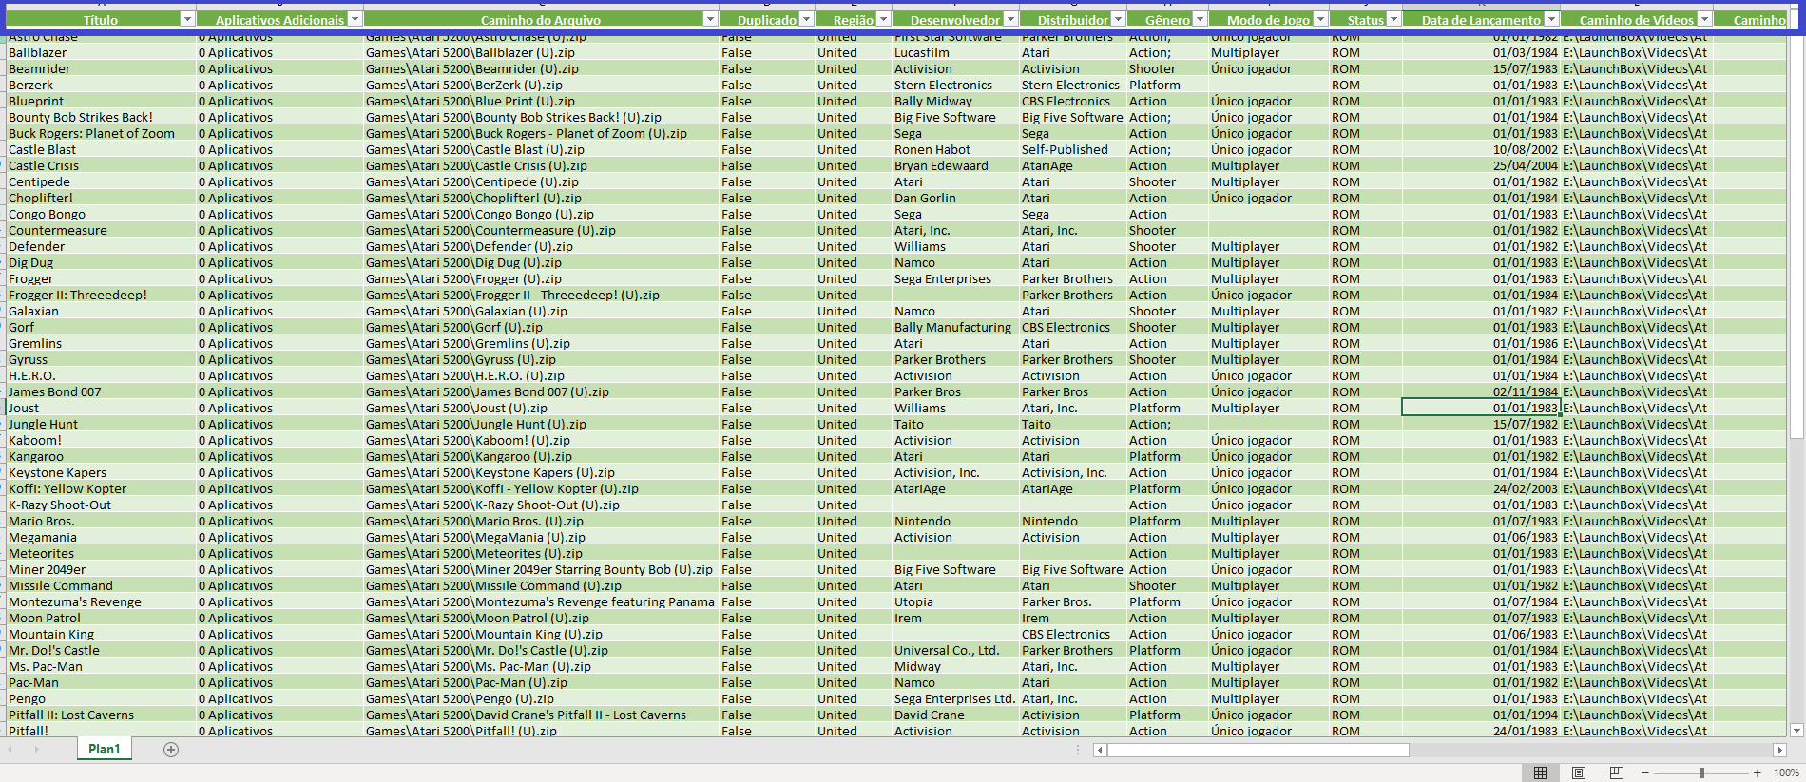
Task: Select the 25/04/2004 release date cell
Action: (1481, 165)
